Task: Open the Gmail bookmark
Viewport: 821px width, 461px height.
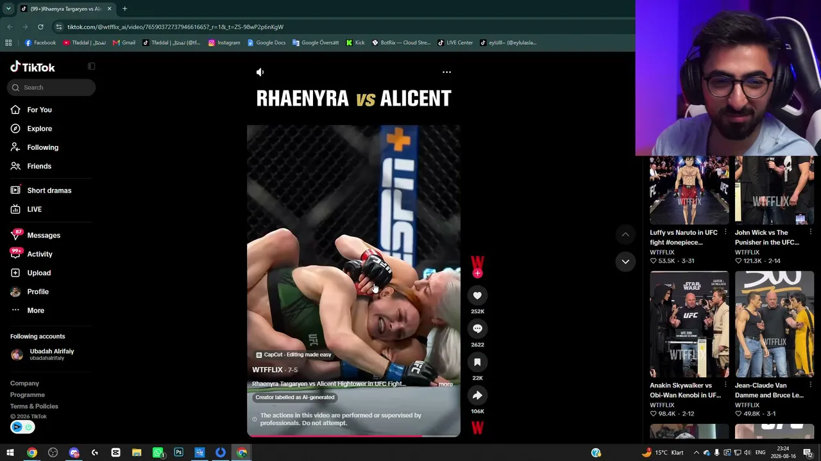Action: [x=124, y=43]
